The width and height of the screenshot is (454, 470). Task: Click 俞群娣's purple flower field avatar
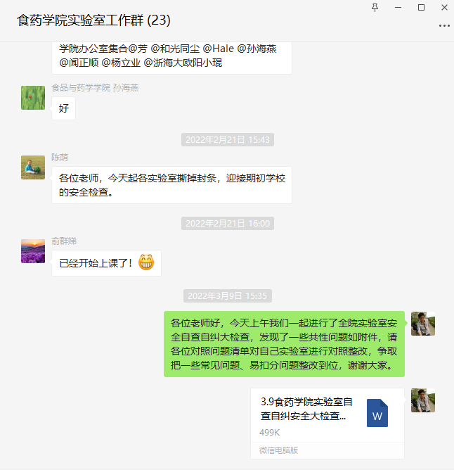point(33,251)
